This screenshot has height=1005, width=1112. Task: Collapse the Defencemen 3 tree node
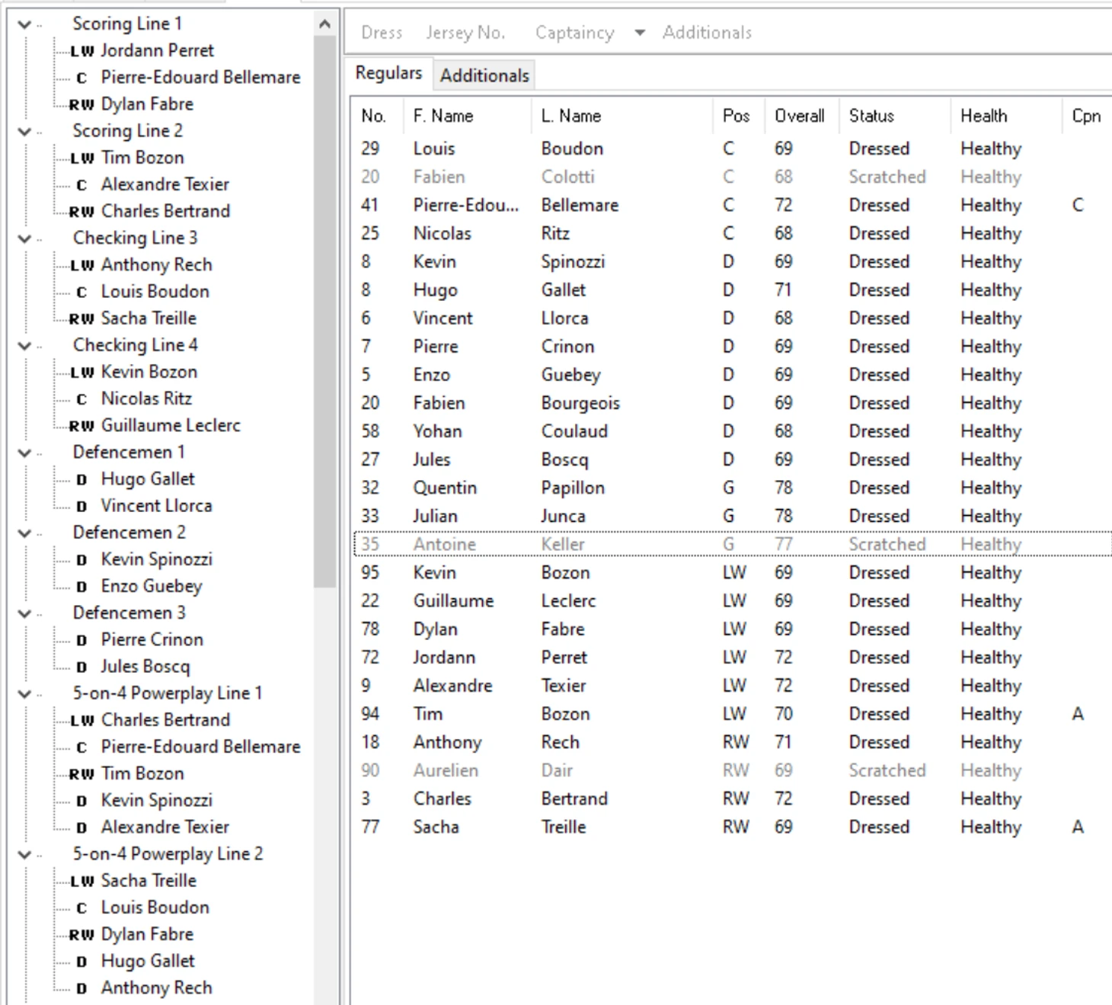tap(24, 613)
